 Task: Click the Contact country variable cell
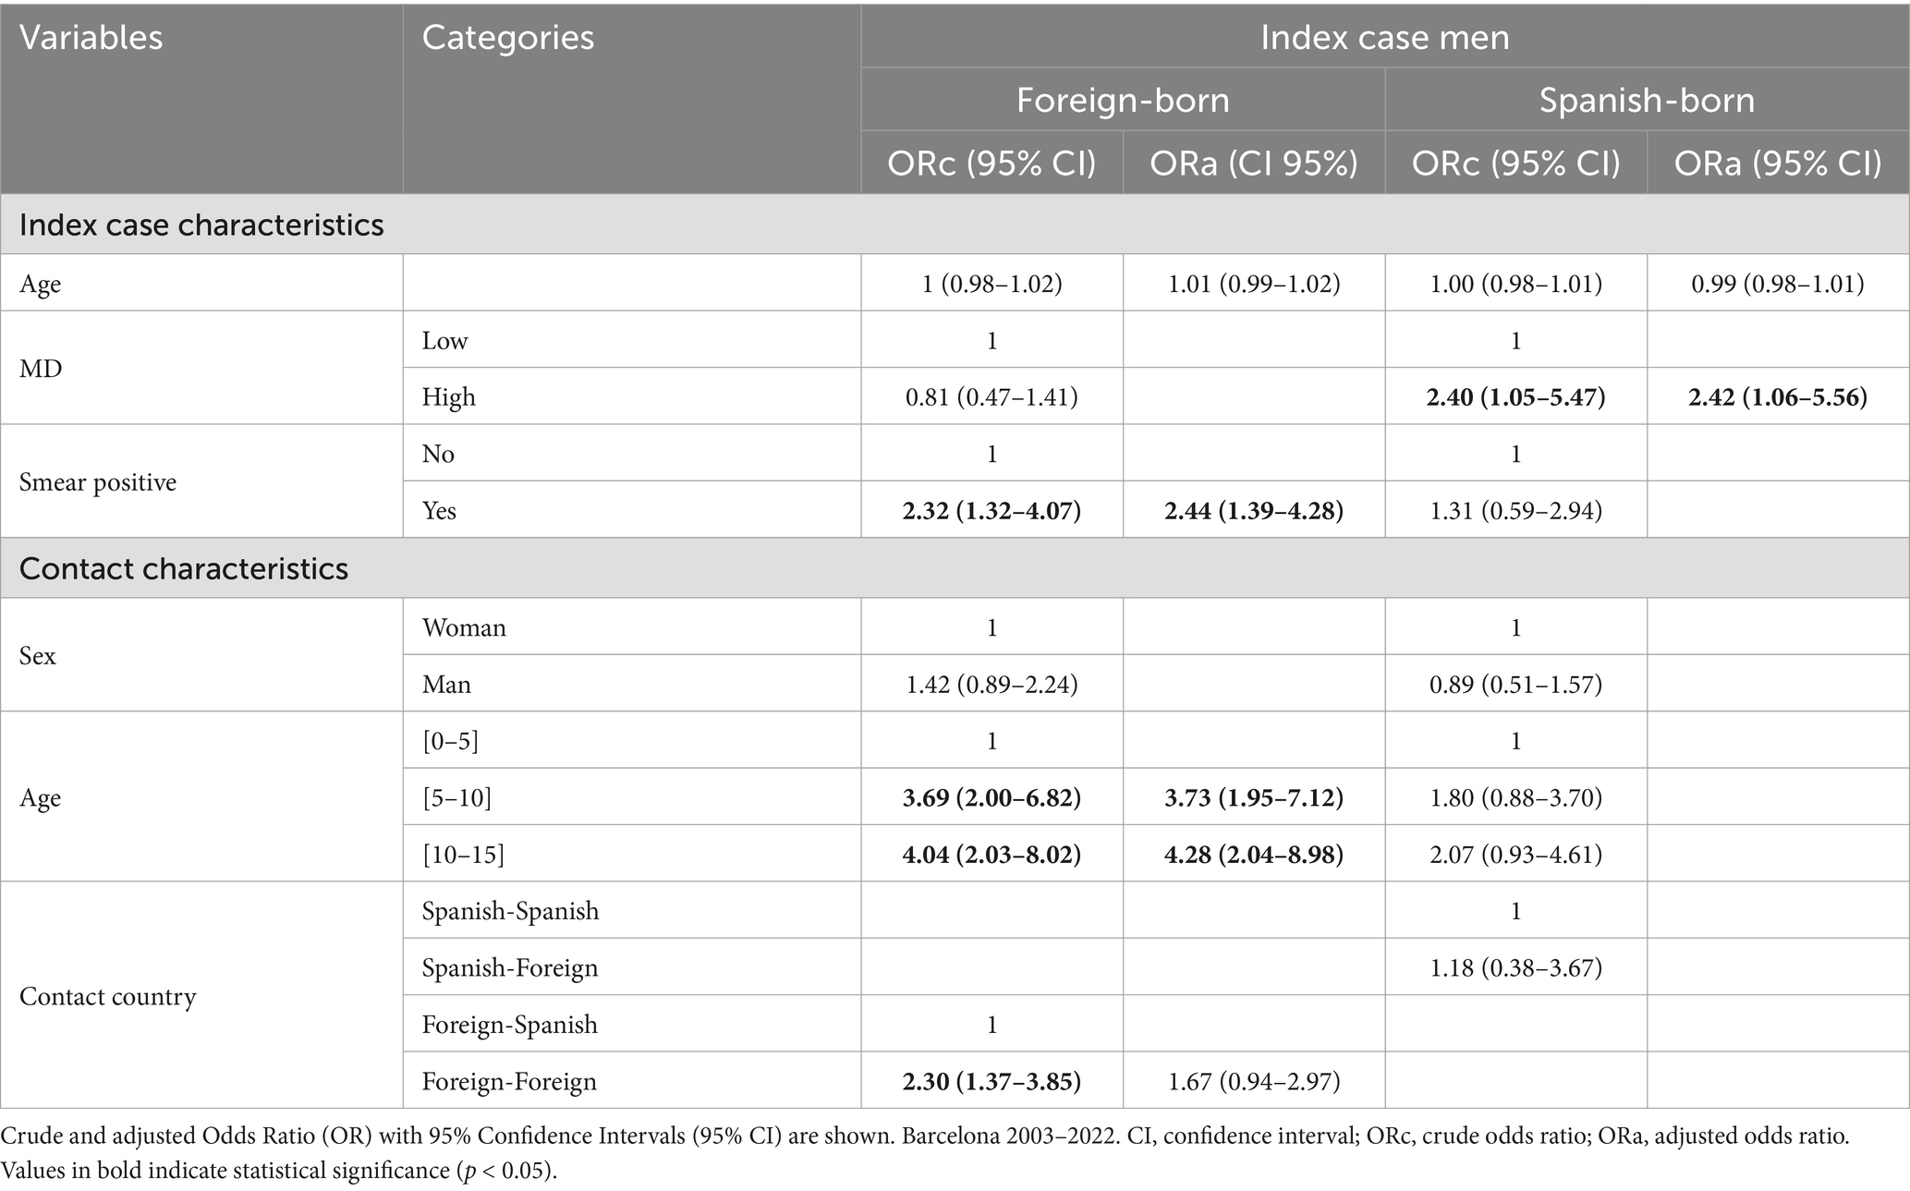[108, 996]
